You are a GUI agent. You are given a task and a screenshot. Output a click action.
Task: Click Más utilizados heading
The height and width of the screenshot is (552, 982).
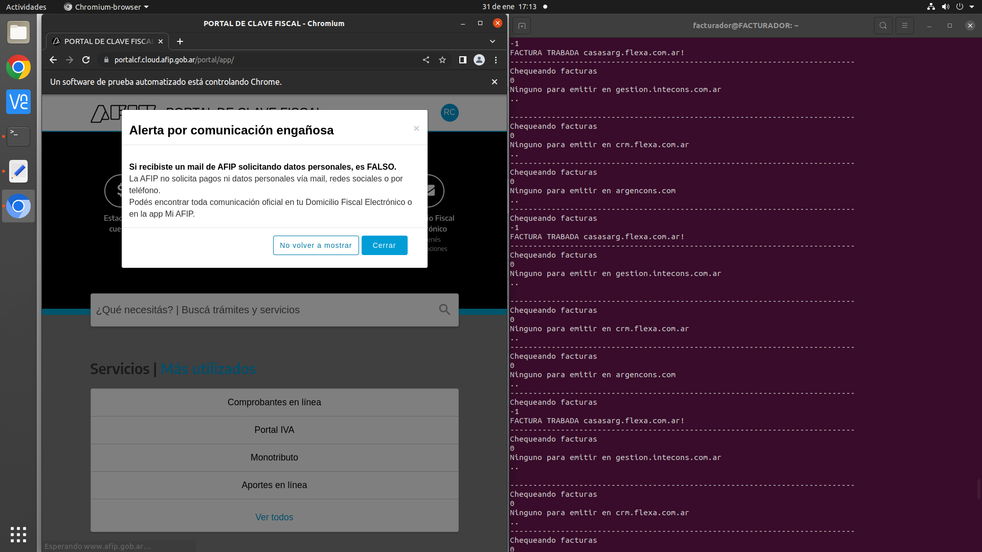tap(208, 369)
